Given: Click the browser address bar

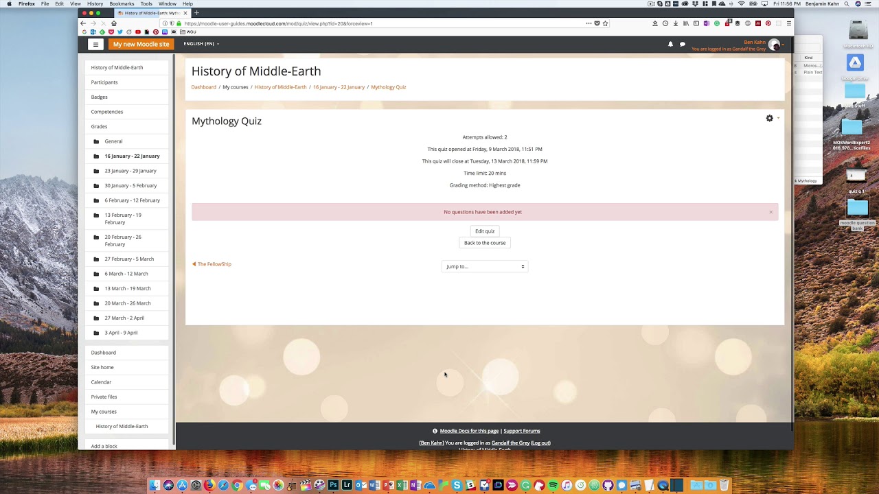Looking at the screenshot, I should 381,23.
